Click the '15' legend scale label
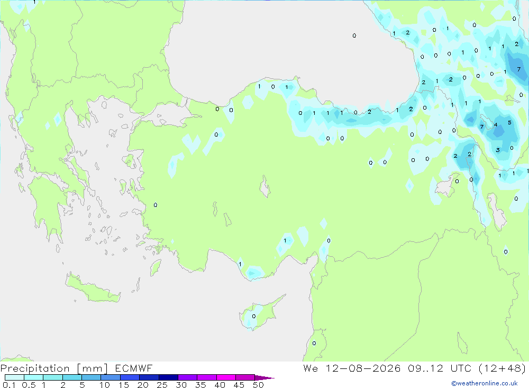 124,385
